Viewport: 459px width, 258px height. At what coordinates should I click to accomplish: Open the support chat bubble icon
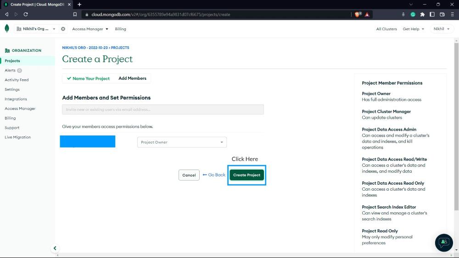pos(444,242)
